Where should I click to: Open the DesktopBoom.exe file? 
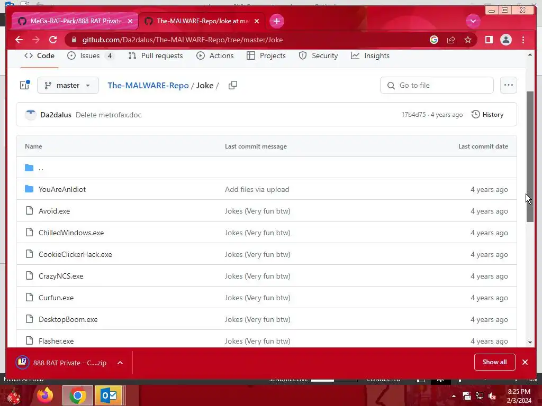click(68, 319)
